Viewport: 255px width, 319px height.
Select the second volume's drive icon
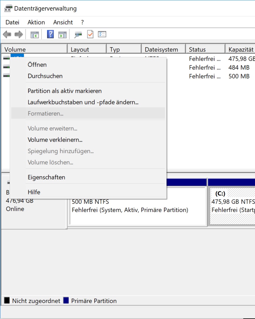[x=6, y=67]
